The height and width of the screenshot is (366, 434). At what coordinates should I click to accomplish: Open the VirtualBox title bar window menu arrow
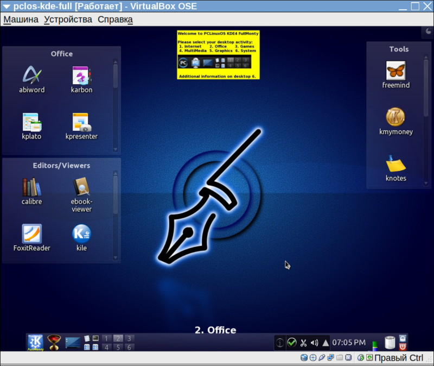(7, 7)
